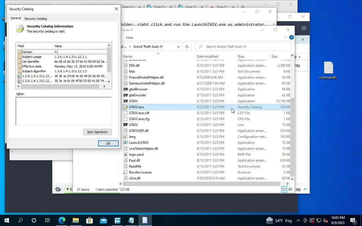
Task: Click the security catalog certificate icon in dialog
Action: pos(20,29)
